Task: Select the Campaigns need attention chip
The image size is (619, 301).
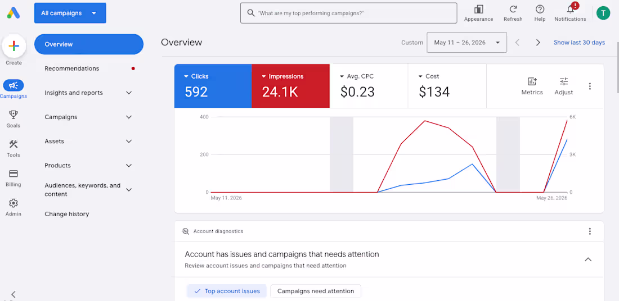Action: 316,291
